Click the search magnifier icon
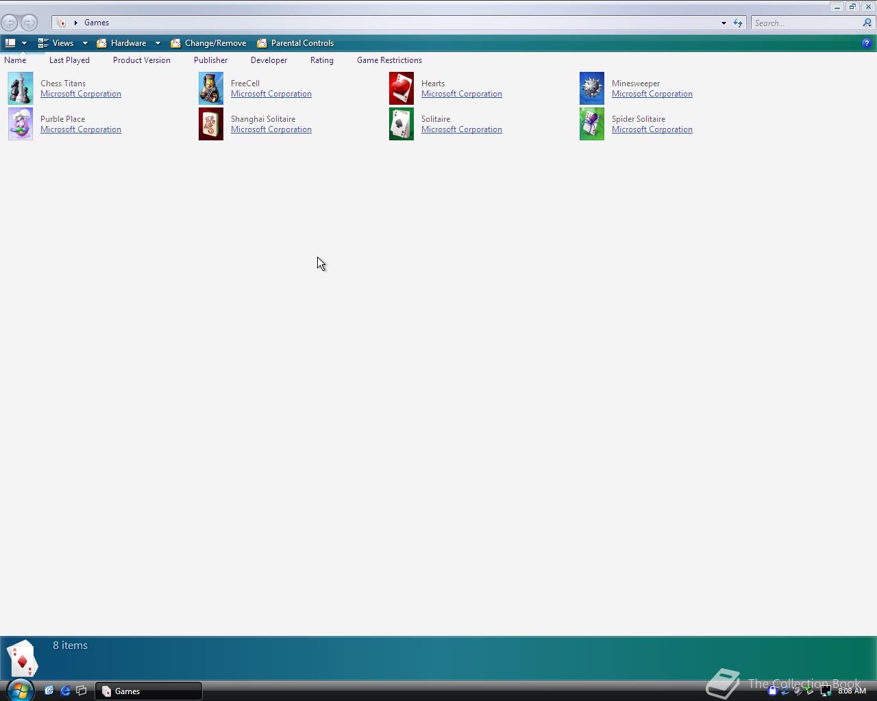Screen dimensions: 877x701 coord(867,23)
